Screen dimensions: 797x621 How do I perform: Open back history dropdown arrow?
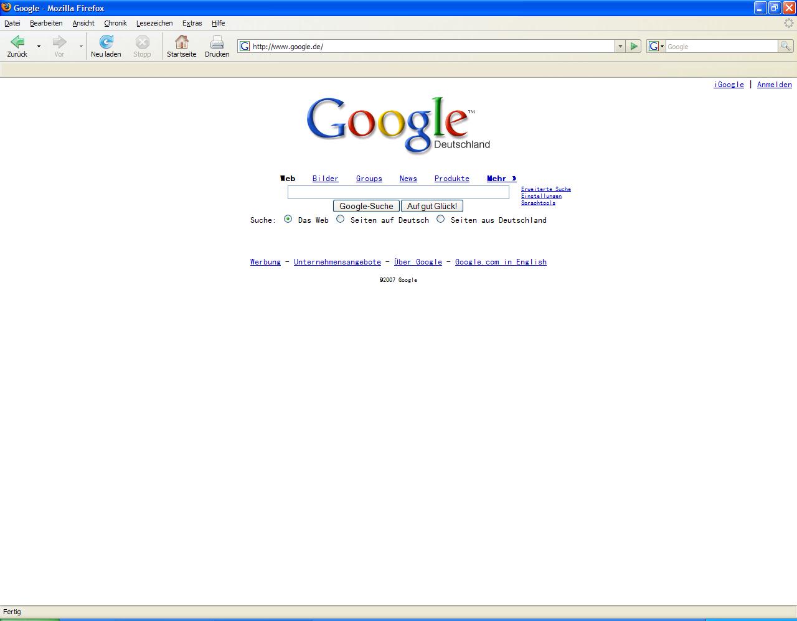pyautogui.click(x=39, y=47)
